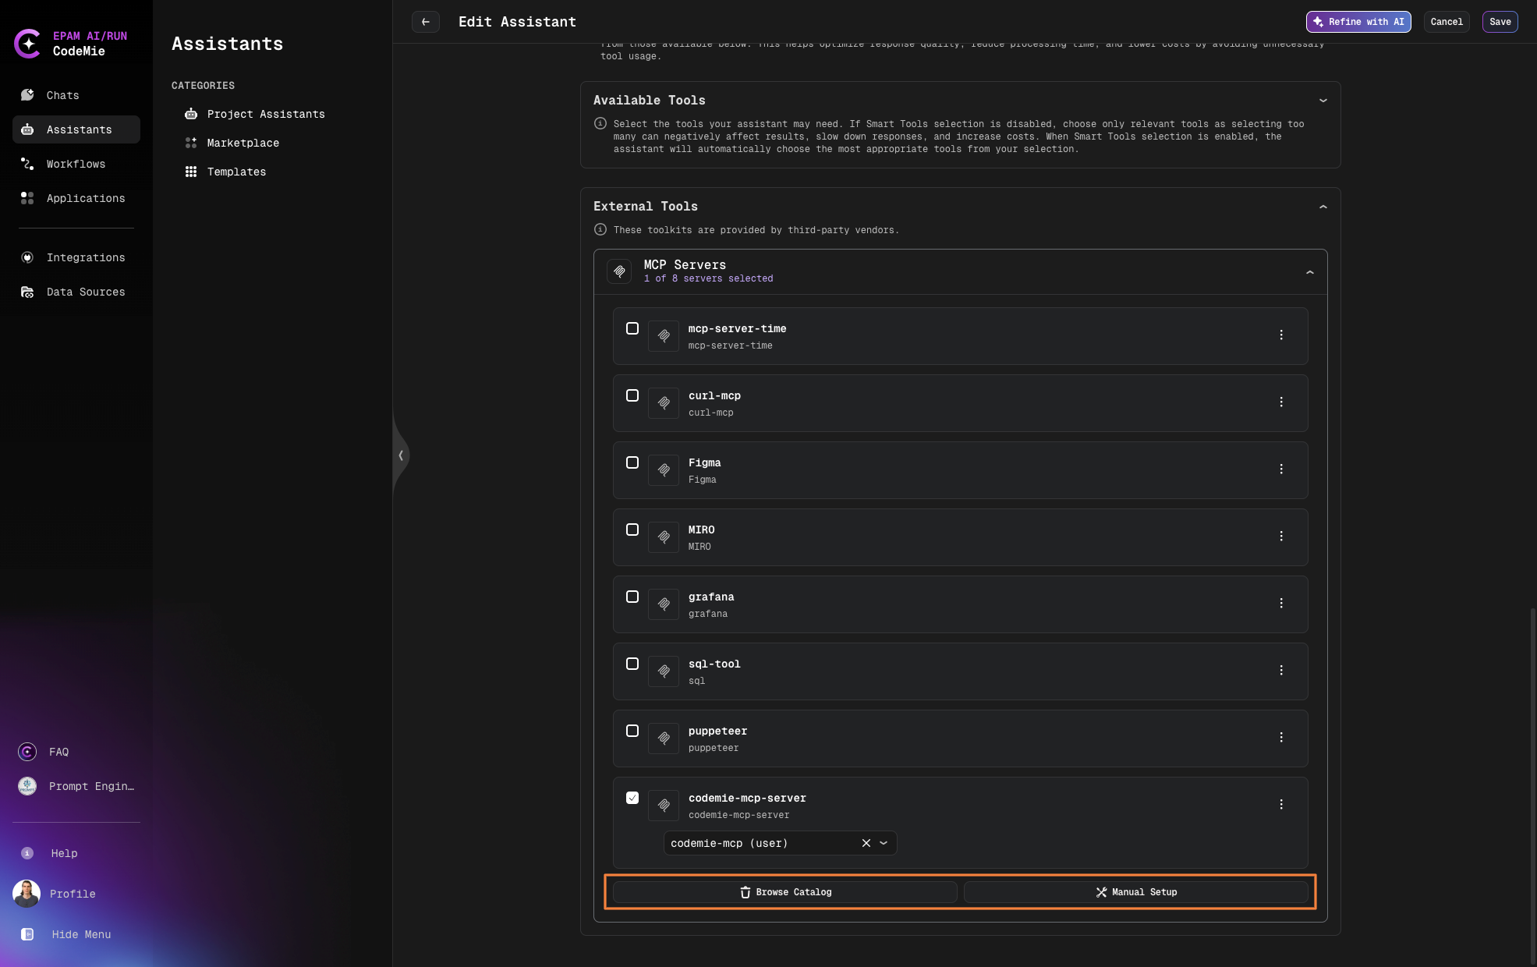The height and width of the screenshot is (967, 1537).
Task: Open the puppeteer server options menu
Action: [x=1280, y=738]
